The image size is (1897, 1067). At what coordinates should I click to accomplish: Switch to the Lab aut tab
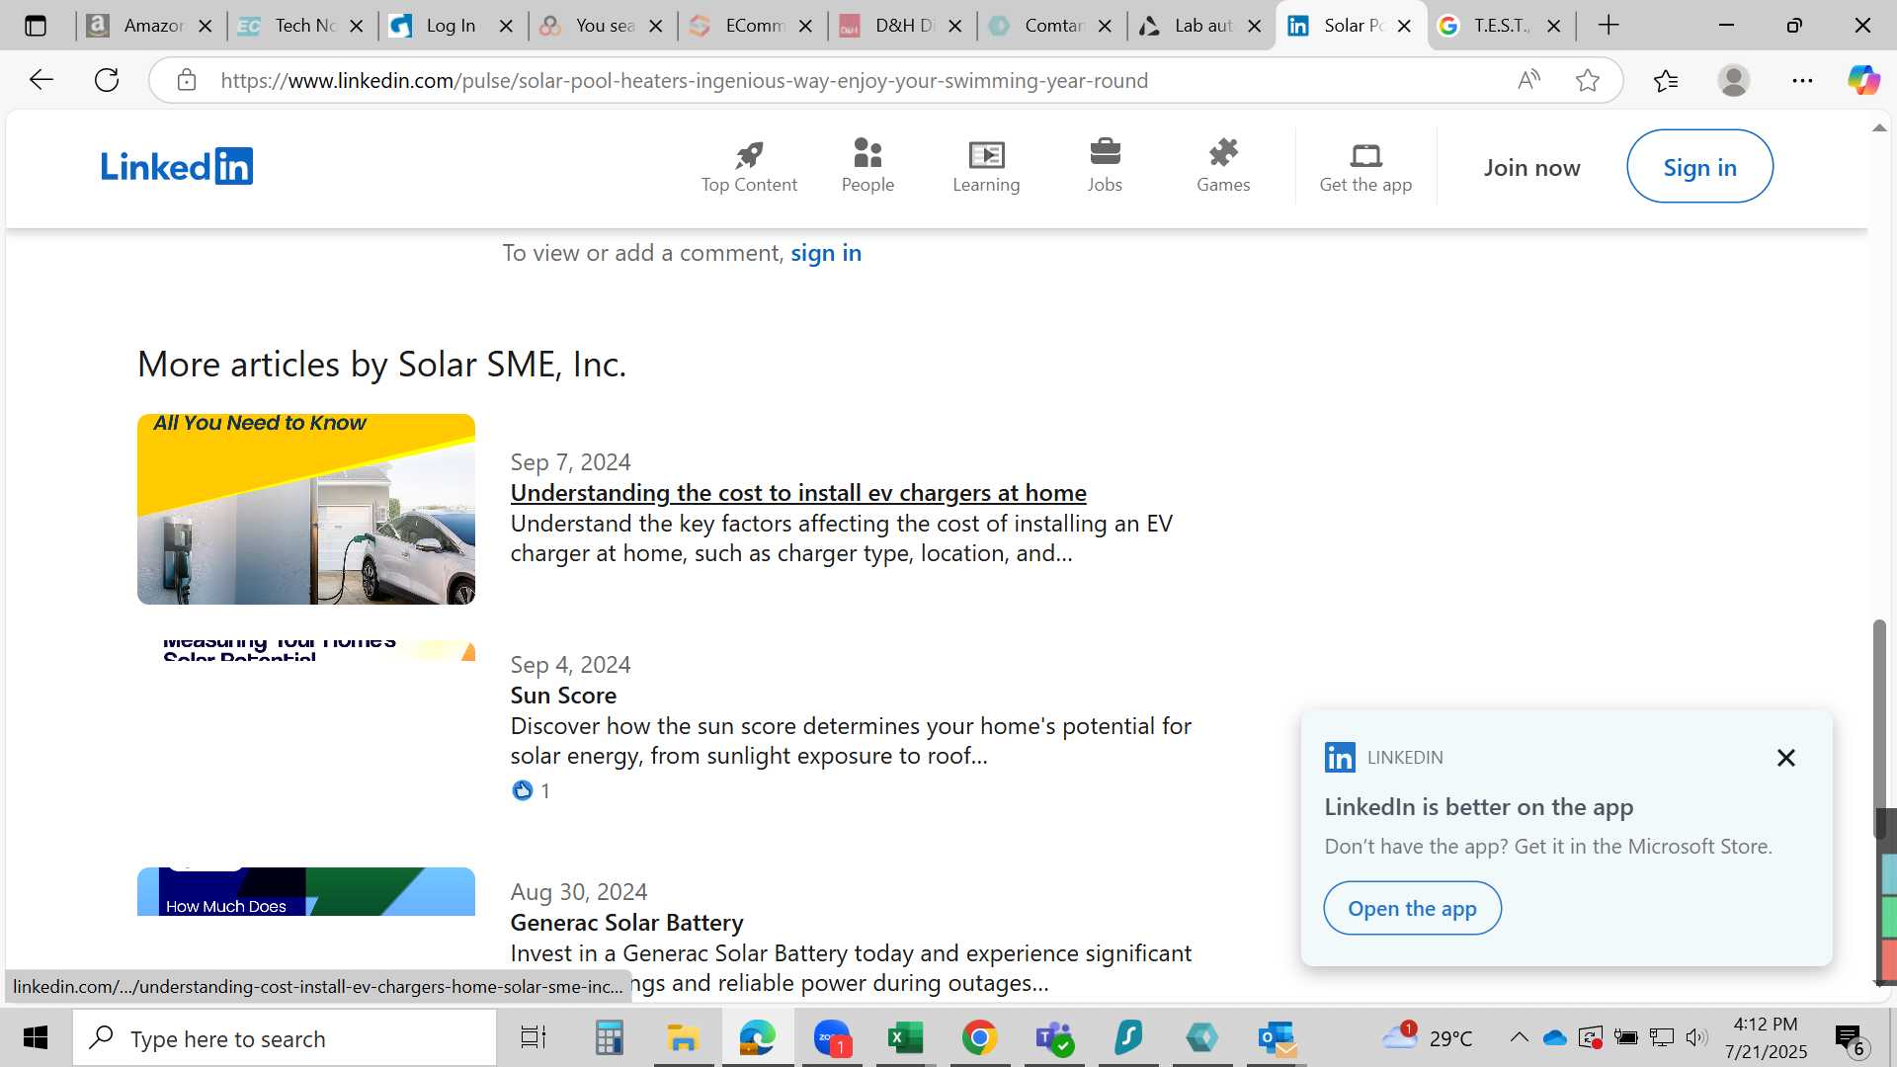1201,26
